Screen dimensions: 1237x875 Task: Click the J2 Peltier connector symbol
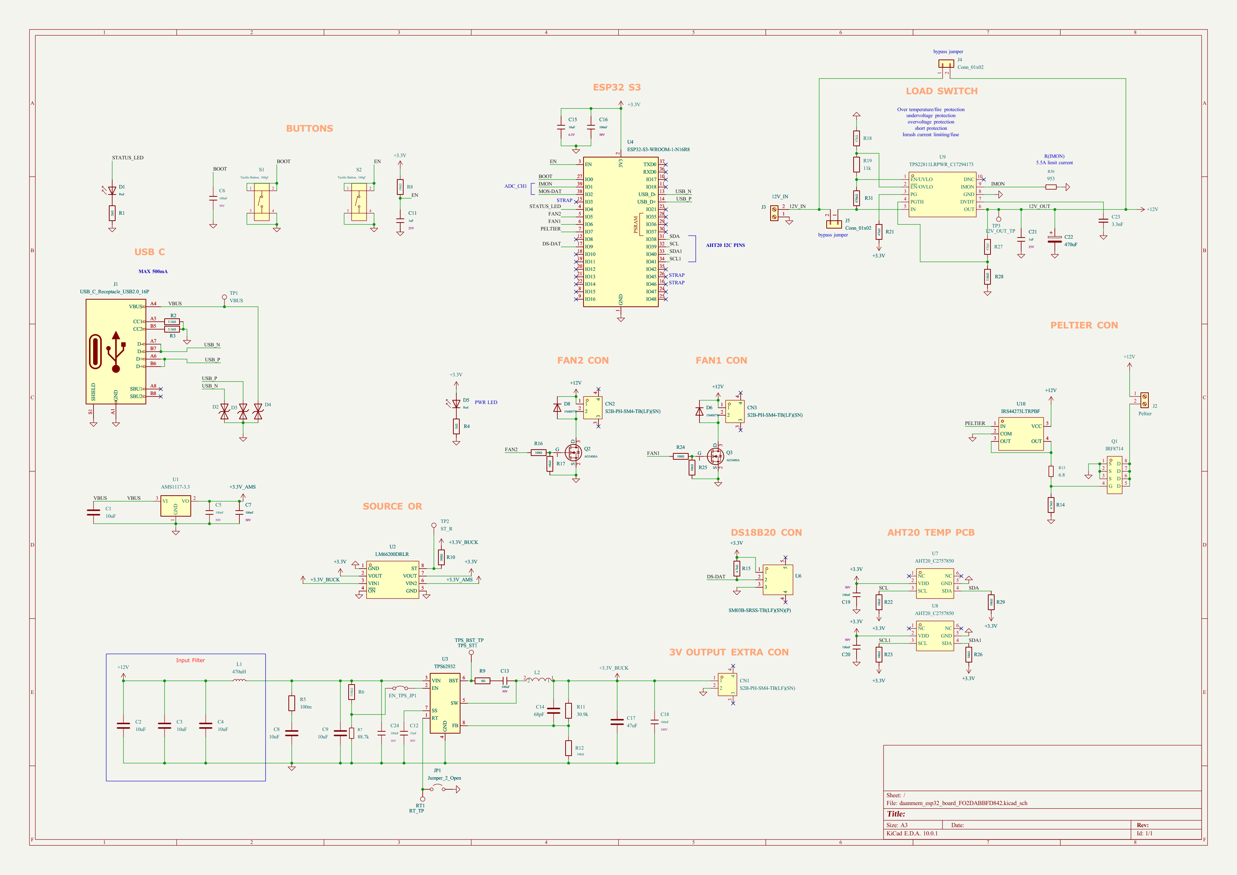click(x=1144, y=400)
